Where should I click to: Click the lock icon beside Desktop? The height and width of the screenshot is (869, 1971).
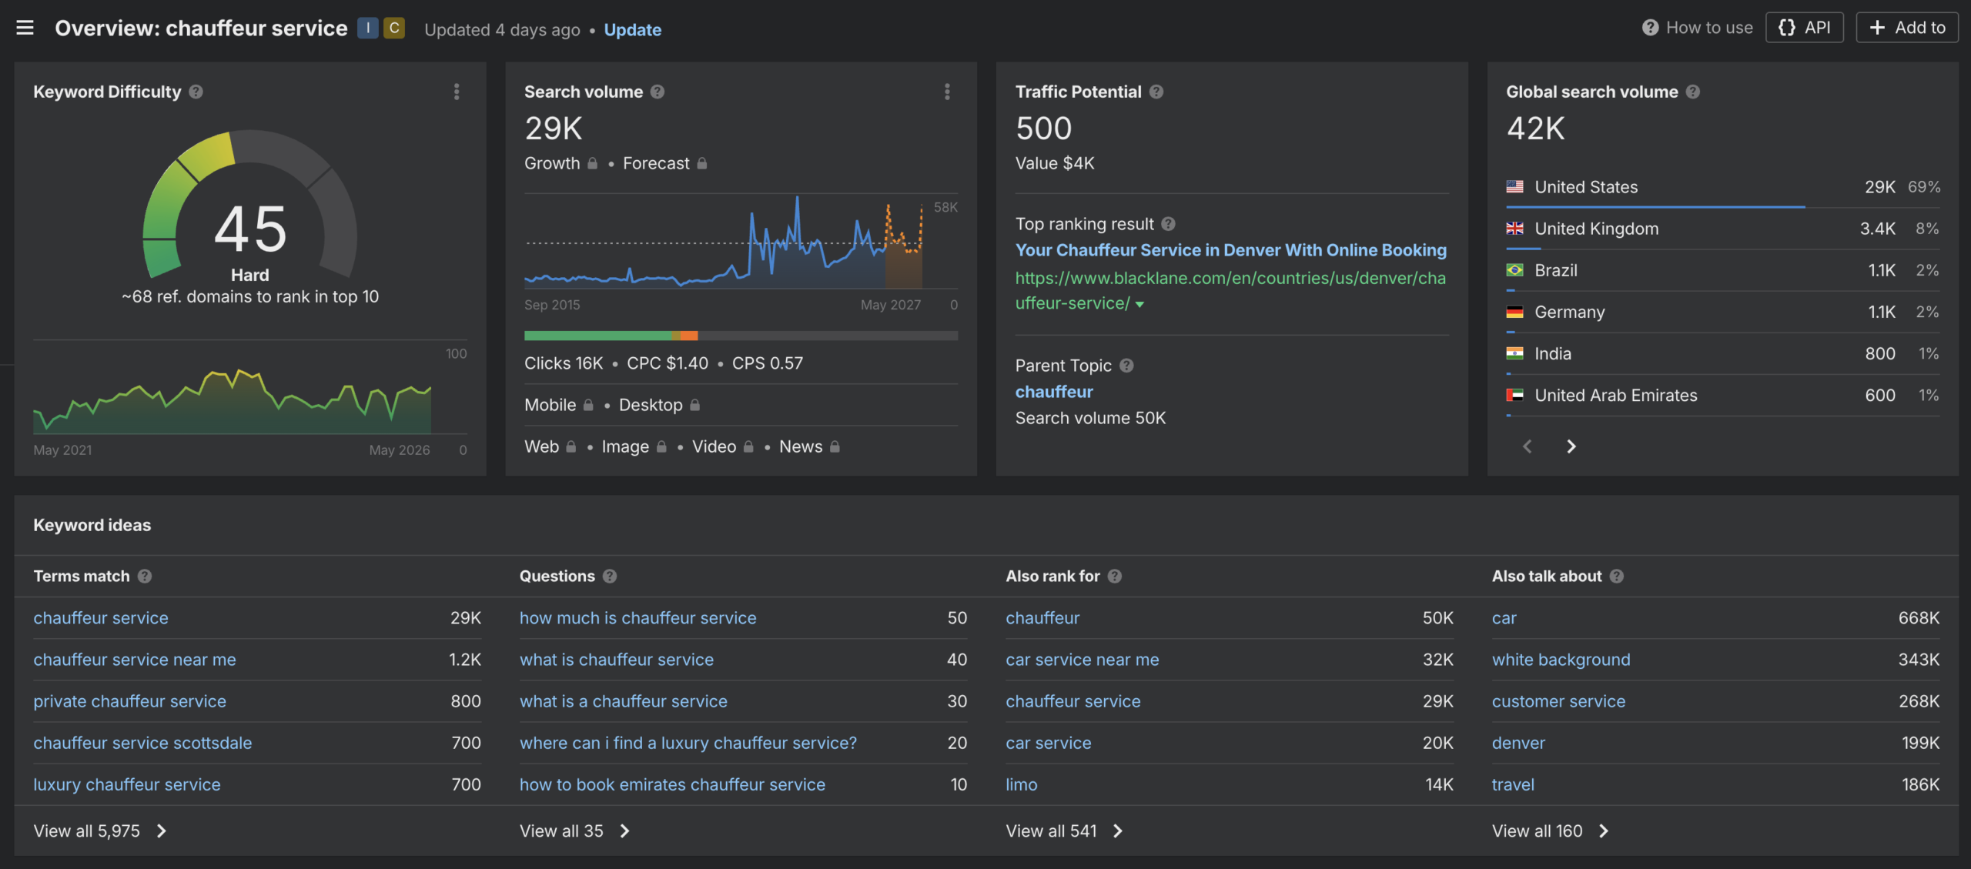point(694,405)
